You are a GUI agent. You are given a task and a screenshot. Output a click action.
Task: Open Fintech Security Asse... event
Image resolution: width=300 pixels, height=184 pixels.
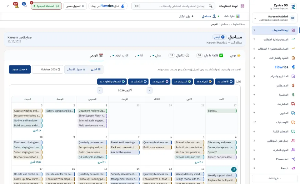[222, 157]
